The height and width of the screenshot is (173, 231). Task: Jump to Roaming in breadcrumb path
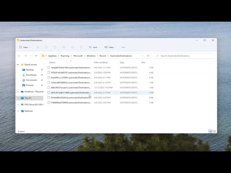[65, 56]
